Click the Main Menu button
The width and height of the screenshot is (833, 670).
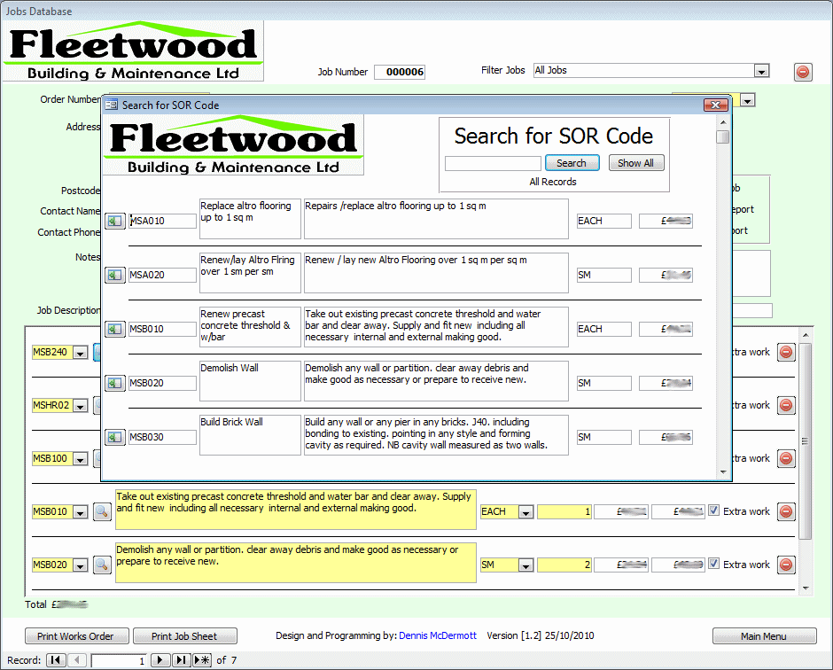(x=764, y=636)
